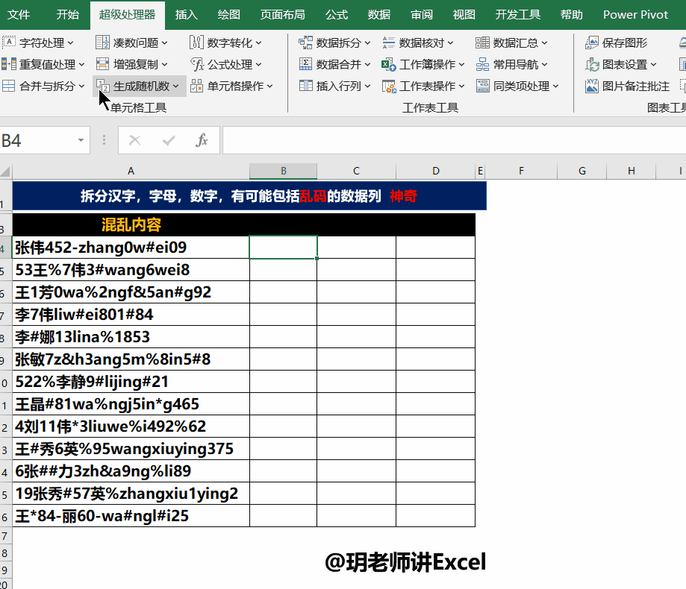Click the 公式处理 fx icon
This screenshot has width=686, height=589.
point(197,64)
